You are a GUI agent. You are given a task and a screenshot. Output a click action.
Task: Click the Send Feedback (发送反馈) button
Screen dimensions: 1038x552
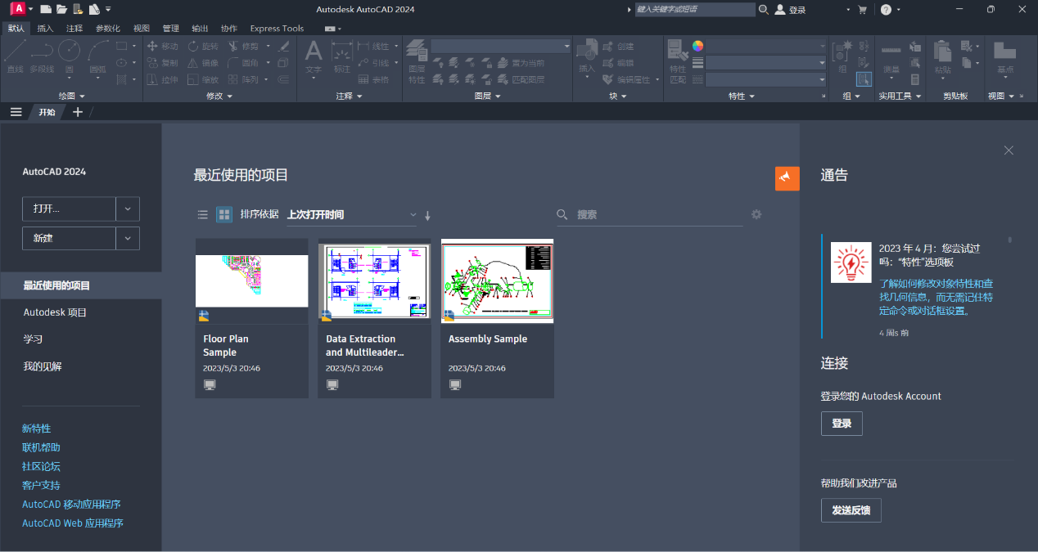coord(851,510)
